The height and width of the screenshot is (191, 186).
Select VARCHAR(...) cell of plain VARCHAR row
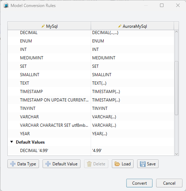point(132,117)
